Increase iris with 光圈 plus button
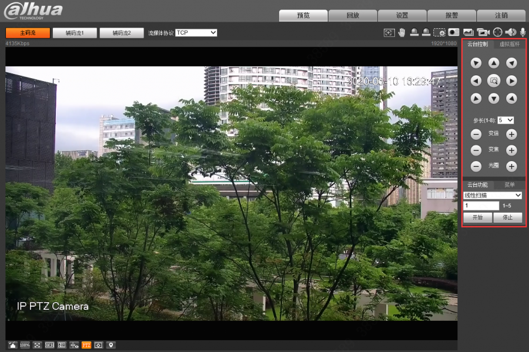The width and height of the screenshot is (529, 352). 511,166
